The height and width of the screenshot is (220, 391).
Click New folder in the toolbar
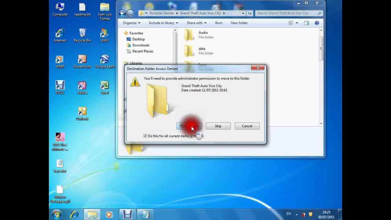click(x=239, y=23)
